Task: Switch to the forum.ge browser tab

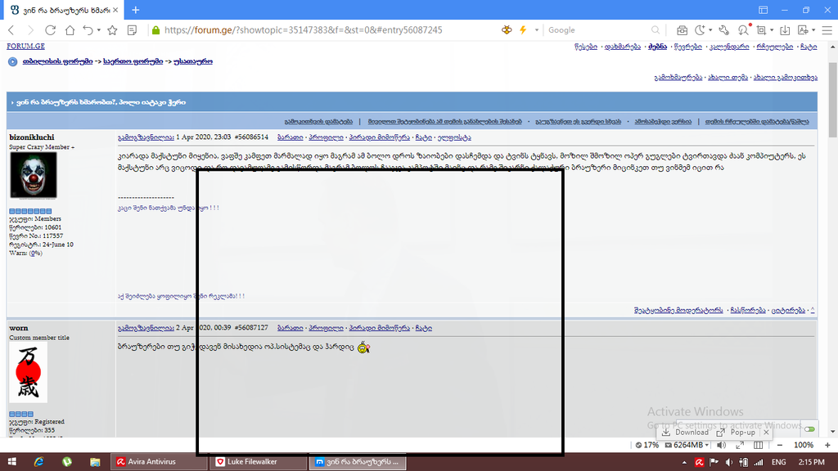Action: click(62, 10)
